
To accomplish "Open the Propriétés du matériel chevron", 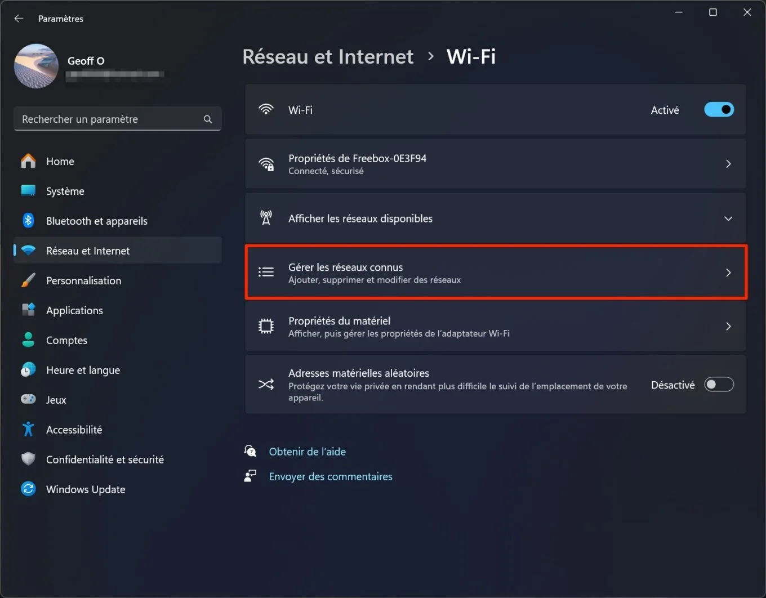I will tap(728, 327).
